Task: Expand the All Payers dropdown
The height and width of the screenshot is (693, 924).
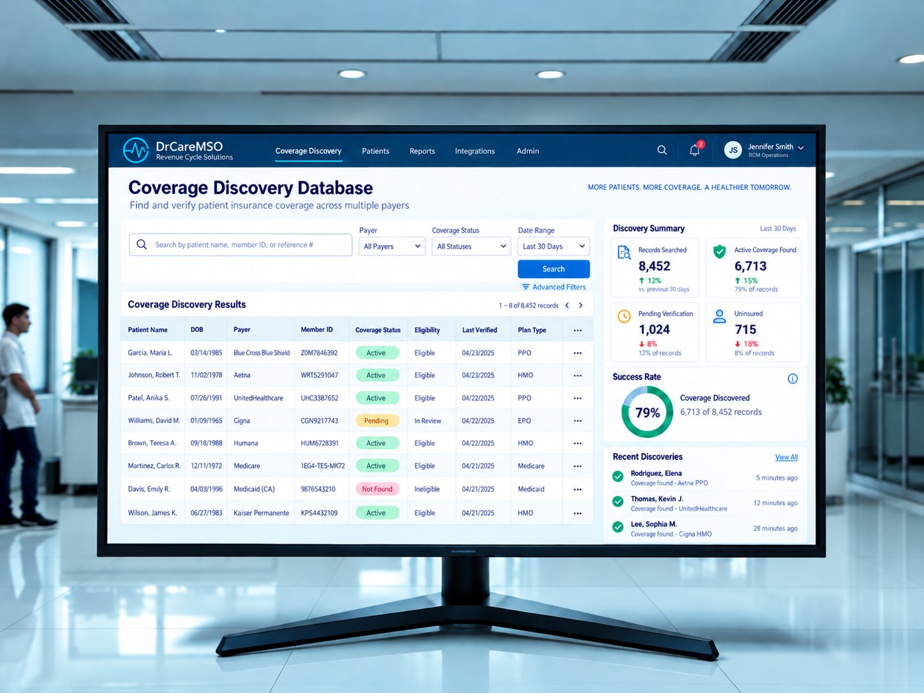Action: 392,246
